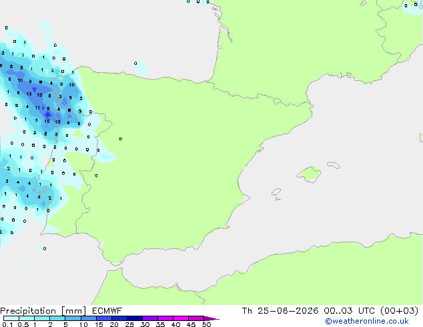
Task: Click the '25' legend scale number
Action: [x=129, y=324]
